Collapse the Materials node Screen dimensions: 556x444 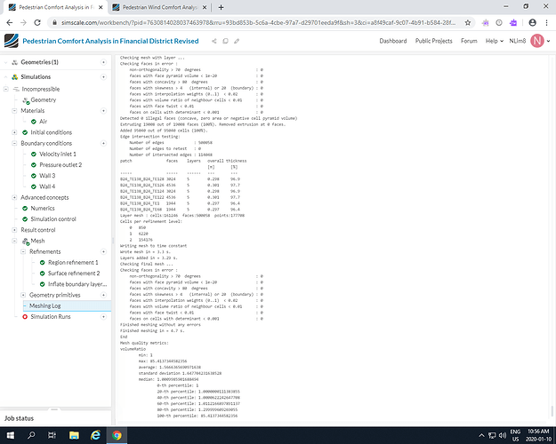pos(14,111)
